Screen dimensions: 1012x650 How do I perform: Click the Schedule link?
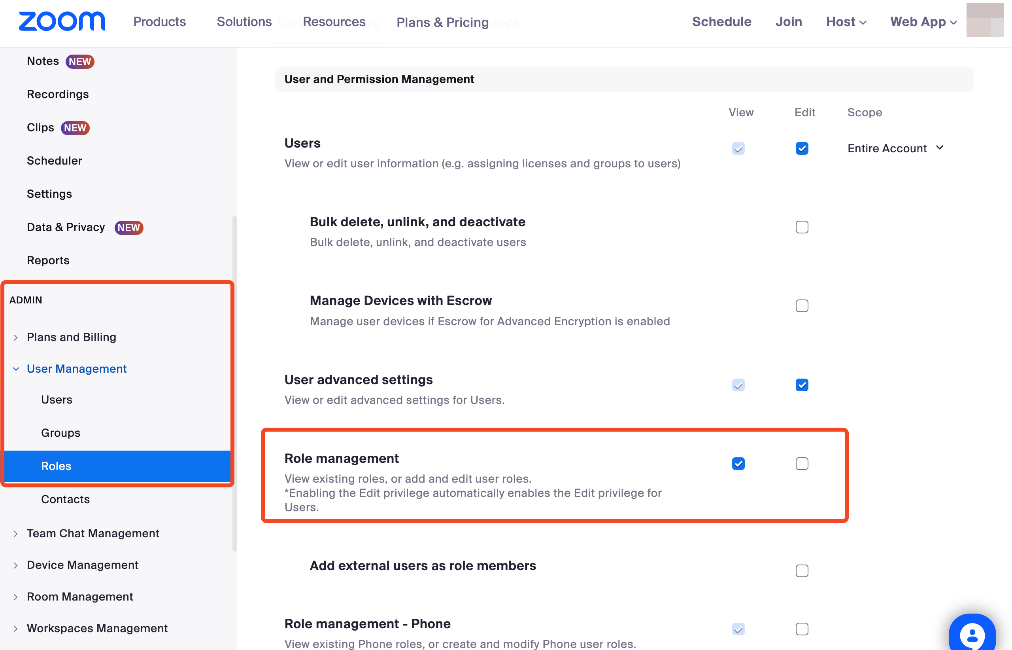click(x=721, y=21)
